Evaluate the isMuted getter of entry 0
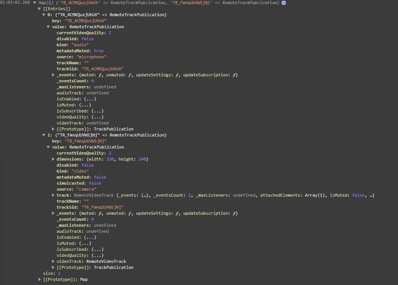The image size is (398, 285). tap(85, 105)
